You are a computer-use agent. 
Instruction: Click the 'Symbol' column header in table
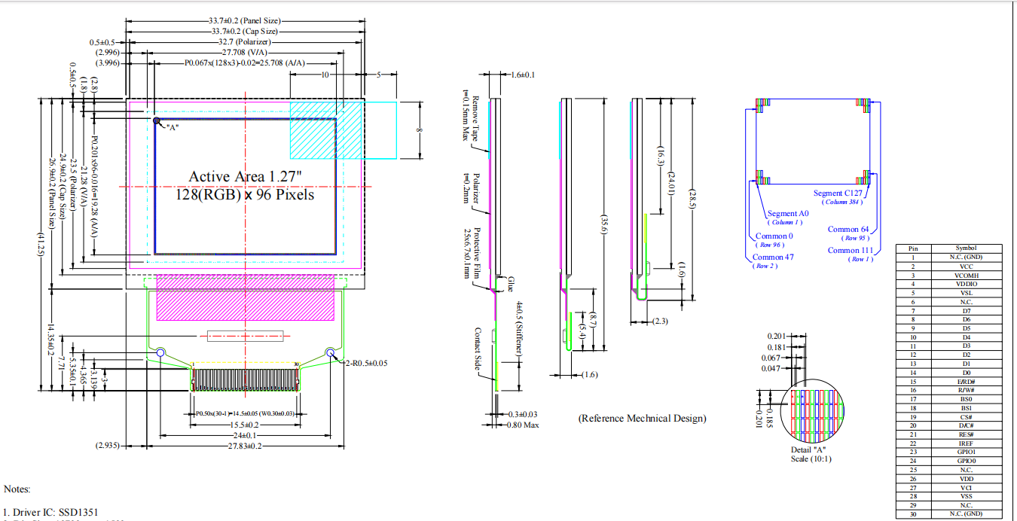click(966, 248)
